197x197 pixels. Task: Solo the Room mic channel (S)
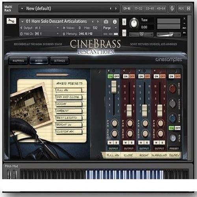147,143
